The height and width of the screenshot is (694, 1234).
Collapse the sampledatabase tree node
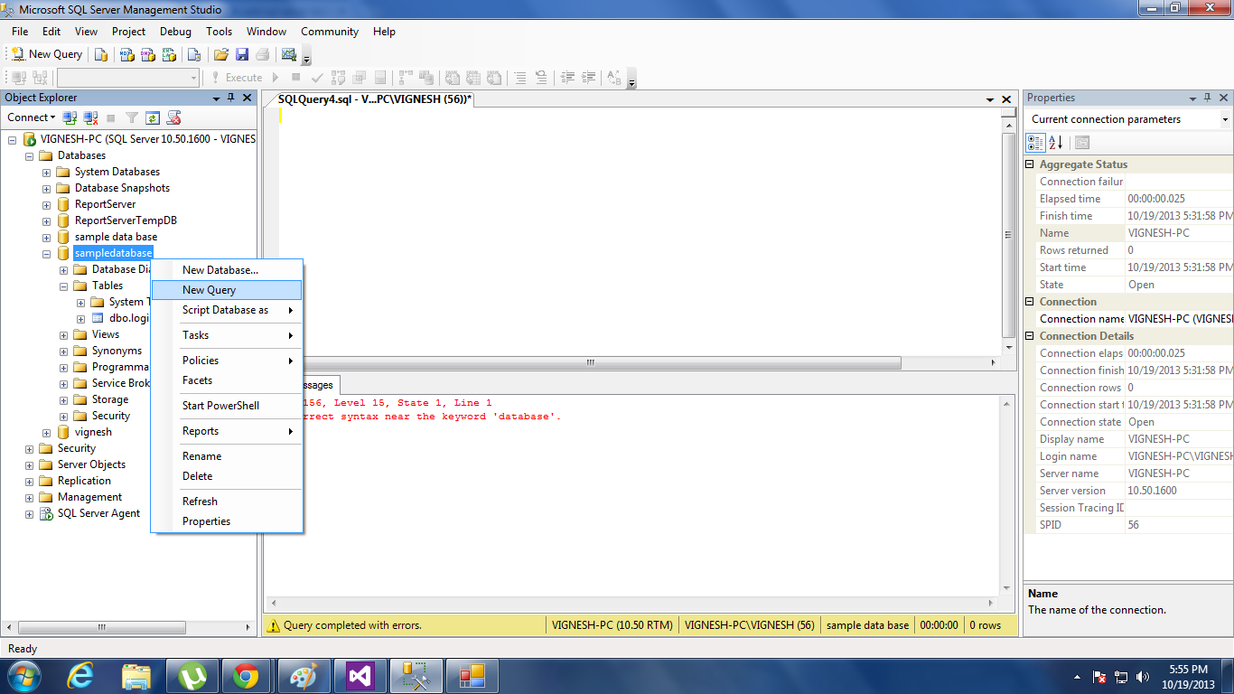(46, 253)
